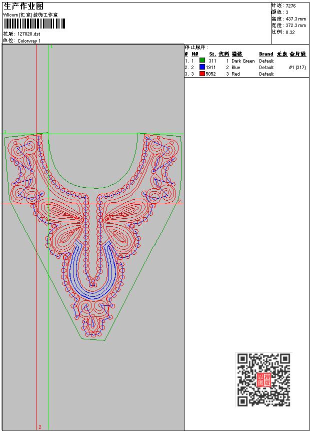Click Default brand in the Red row
Screen dimensions: 310x431
[x=266, y=74]
